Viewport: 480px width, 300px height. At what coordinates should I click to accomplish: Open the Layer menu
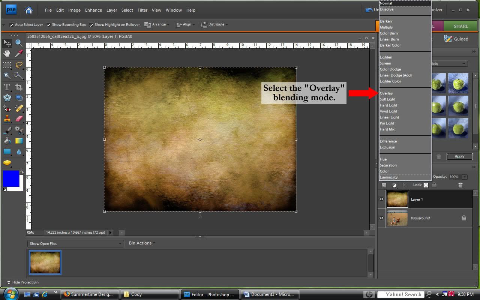112,10
